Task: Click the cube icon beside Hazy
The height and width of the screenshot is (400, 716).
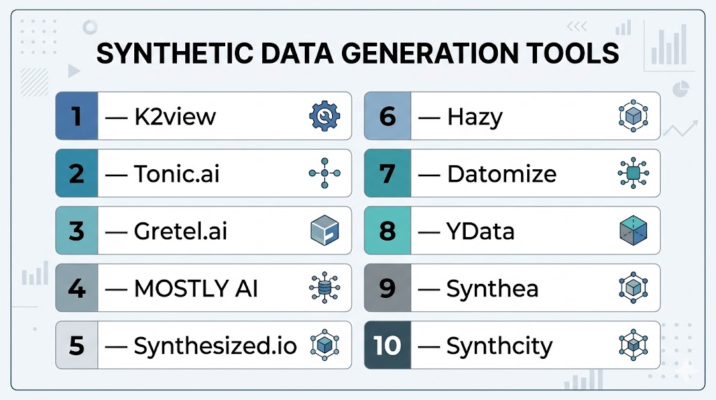Action: pos(633,116)
